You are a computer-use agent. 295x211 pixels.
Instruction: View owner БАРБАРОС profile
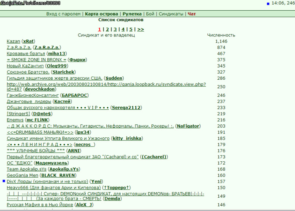click(74, 95)
